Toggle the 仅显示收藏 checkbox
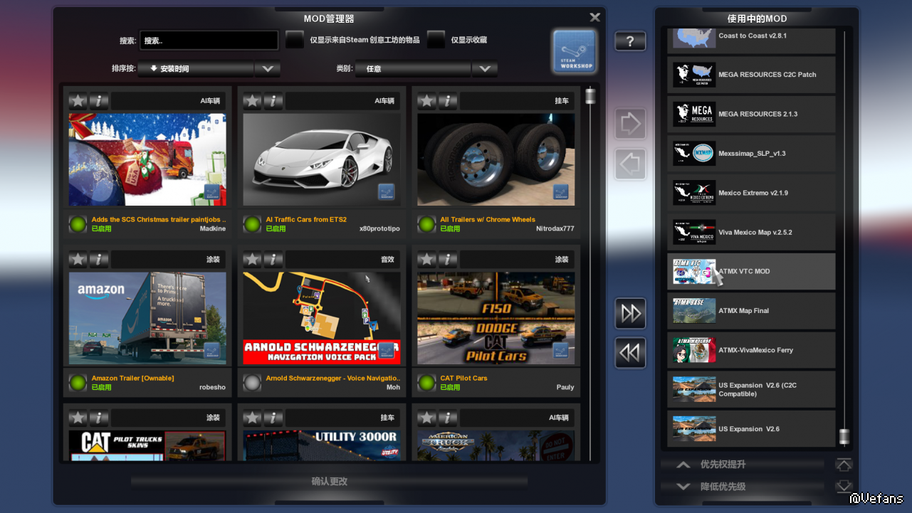 tap(436, 40)
